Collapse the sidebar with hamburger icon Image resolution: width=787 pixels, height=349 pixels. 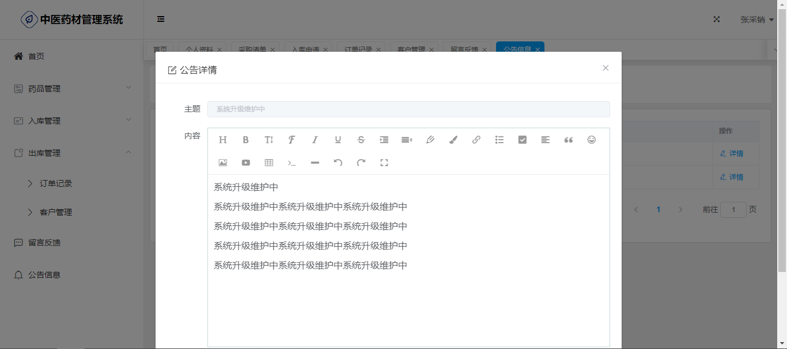point(161,19)
